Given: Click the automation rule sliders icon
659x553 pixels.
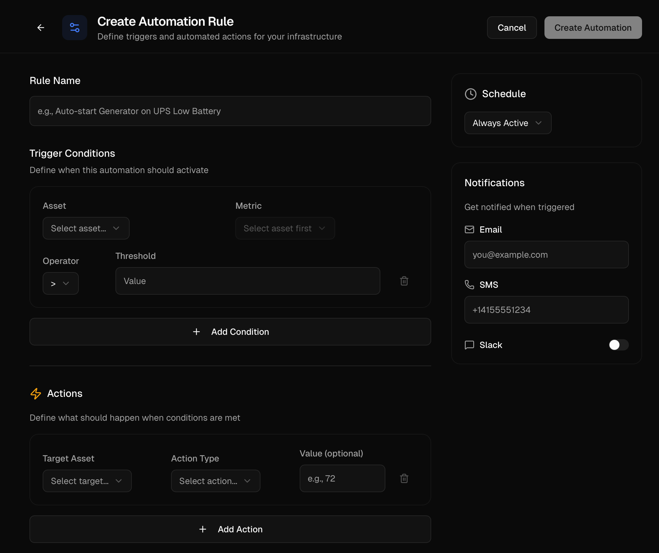Looking at the screenshot, I should click(75, 28).
